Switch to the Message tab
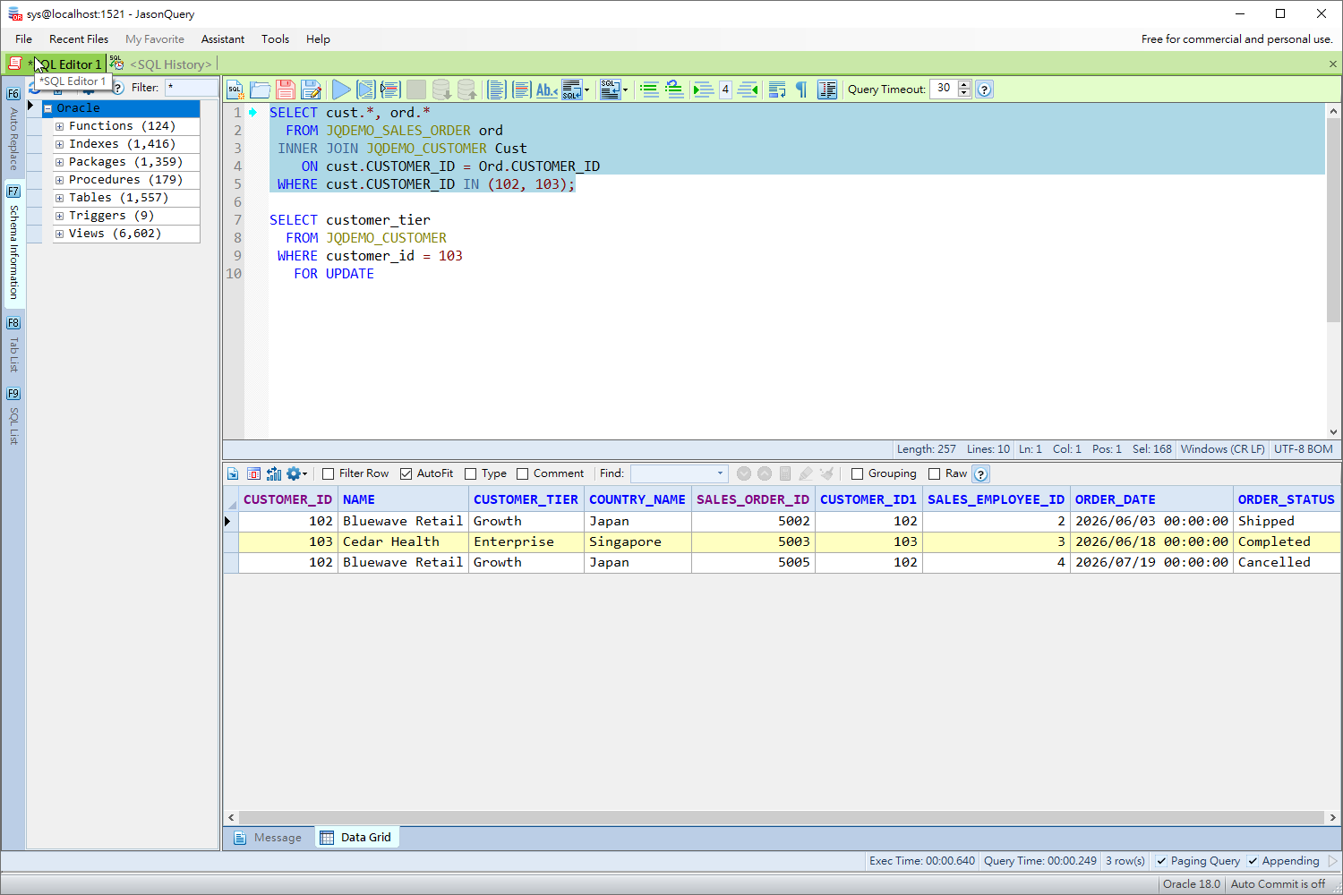Viewport: 1343px width, 895px height. point(268,838)
